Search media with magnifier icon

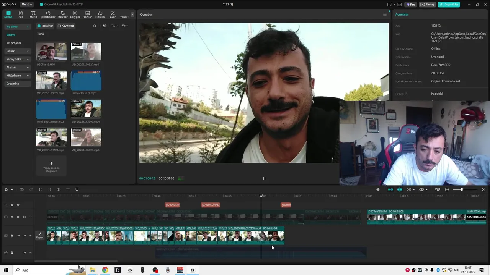click(95, 26)
